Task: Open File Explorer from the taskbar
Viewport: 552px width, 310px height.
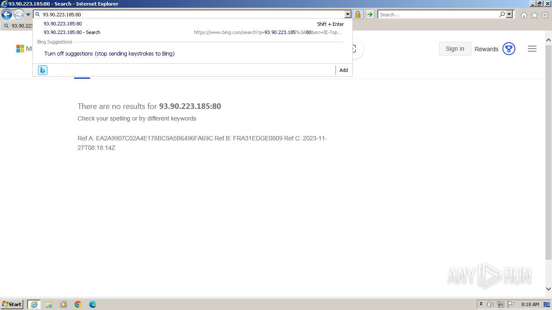Action: (x=49, y=304)
